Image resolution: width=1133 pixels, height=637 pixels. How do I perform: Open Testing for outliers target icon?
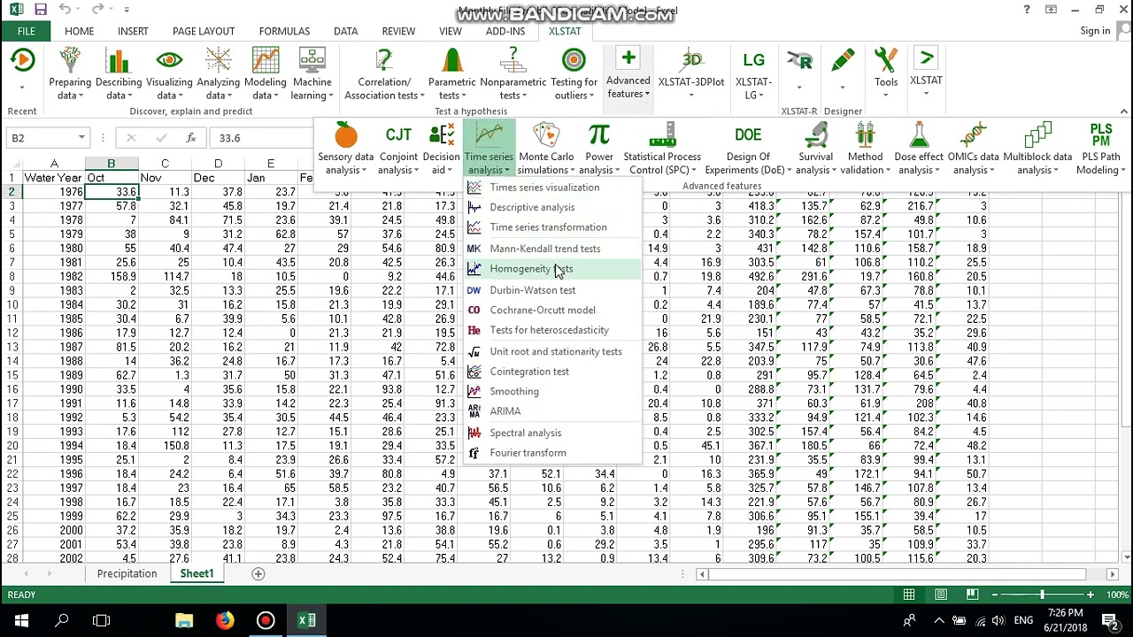(574, 60)
